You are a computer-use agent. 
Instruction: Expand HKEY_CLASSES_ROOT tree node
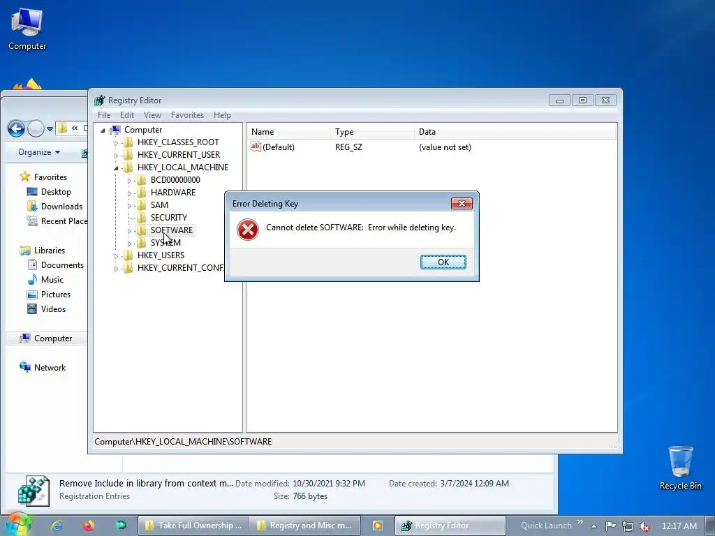tap(116, 142)
